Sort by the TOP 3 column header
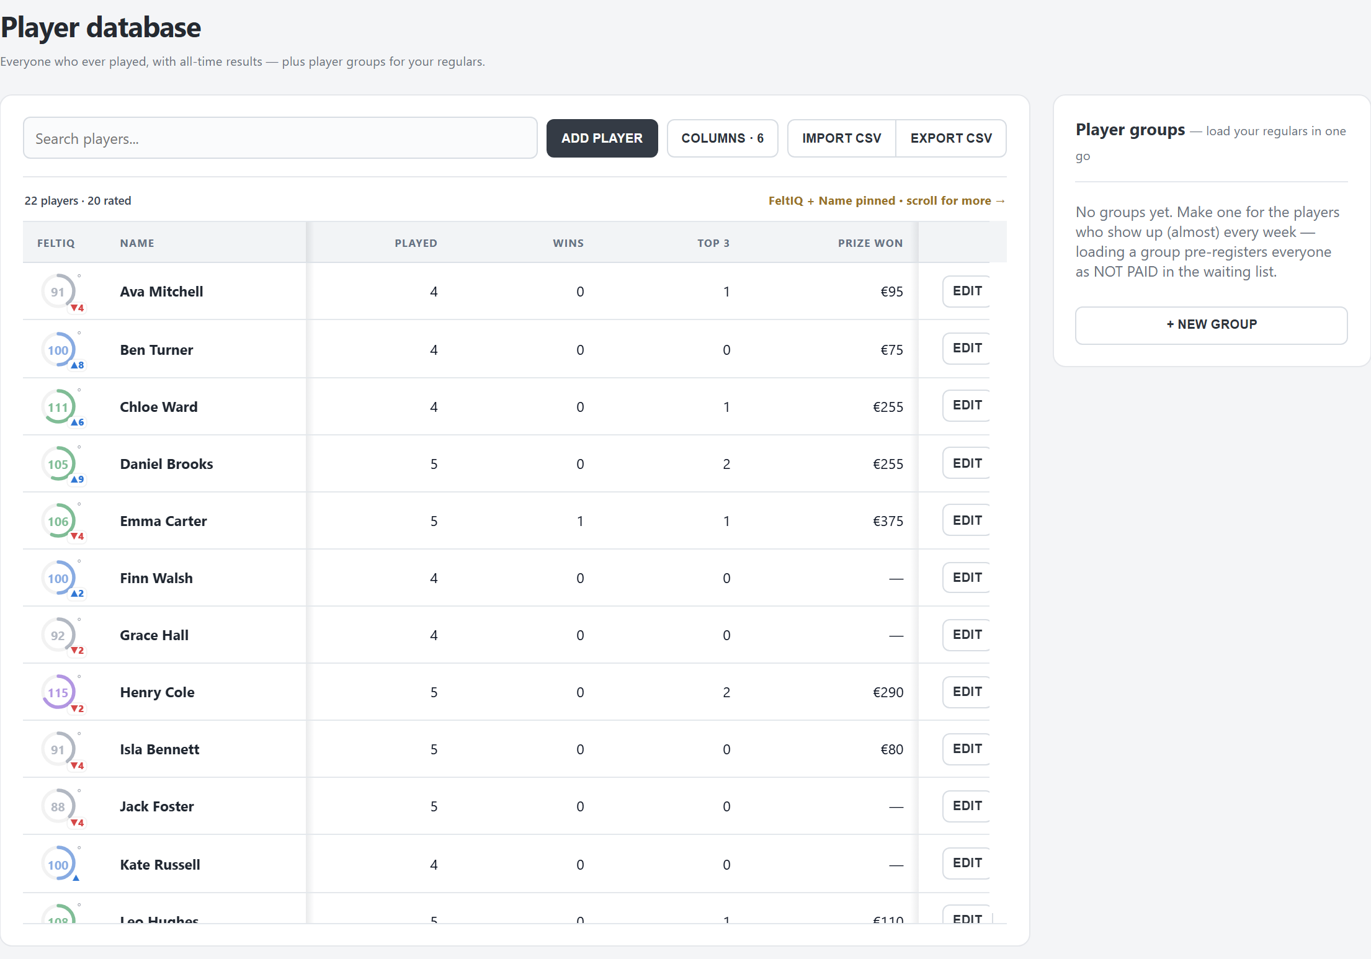 (x=713, y=243)
